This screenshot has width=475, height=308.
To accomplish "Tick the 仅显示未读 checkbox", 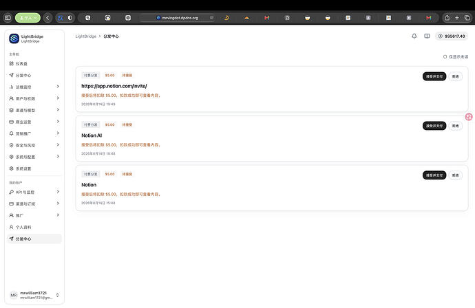I will pyautogui.click(x=445, y=56).
